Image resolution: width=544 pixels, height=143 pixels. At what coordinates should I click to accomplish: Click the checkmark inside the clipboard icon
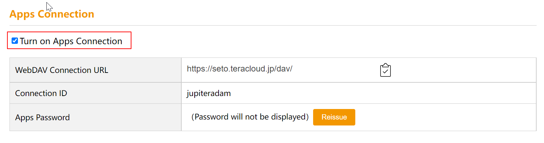coord(386,71)
